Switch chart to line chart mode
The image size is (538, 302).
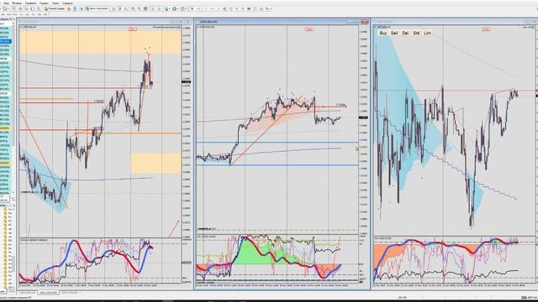click(x=126, y=8)
